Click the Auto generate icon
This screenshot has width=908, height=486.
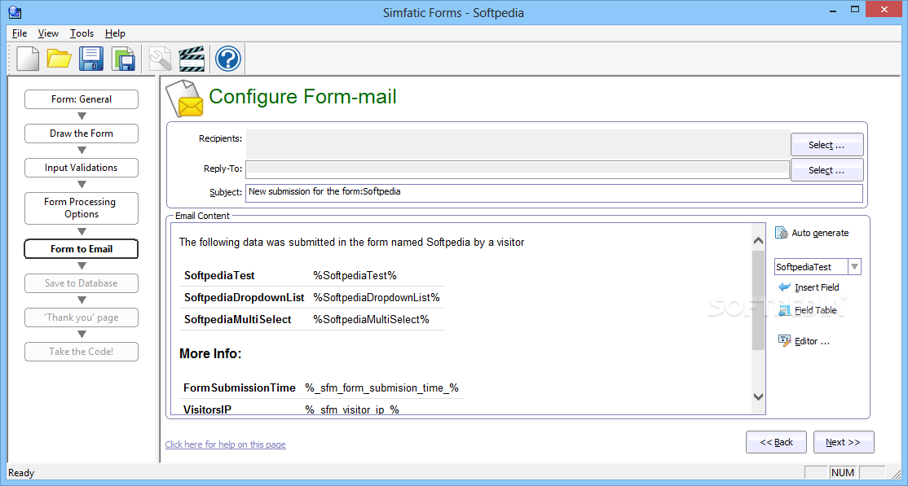point(781,233)
